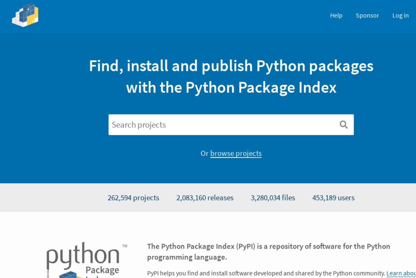This screenshot has height=278, width=416.
Task: Click the python Package Index logo image
Action: click(x=87, y=260)
